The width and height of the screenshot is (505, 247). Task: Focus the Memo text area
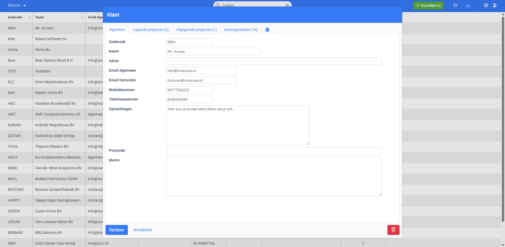tap(274, 176)
